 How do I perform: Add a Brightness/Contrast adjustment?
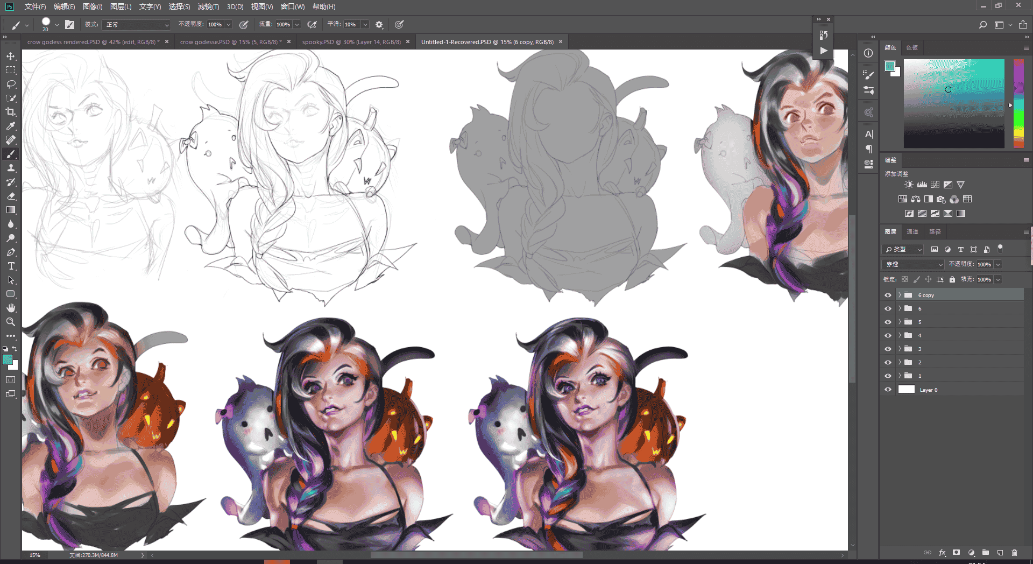click(x=909, y=185)
